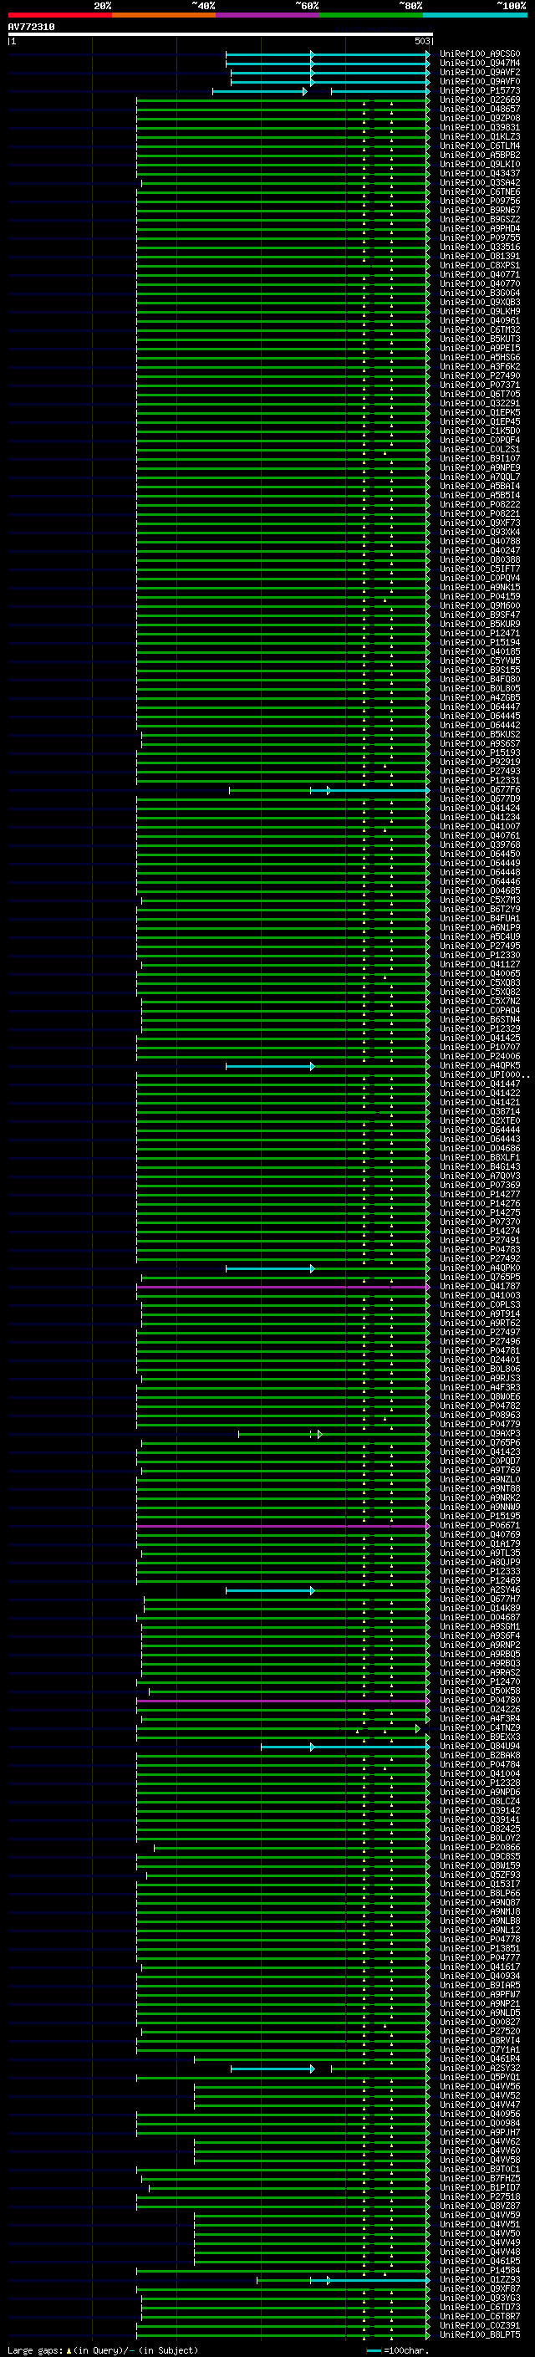The image size is (535, 2357).
Task: Select label UniRef100_B8LPT5
Action: point(480,2334)
